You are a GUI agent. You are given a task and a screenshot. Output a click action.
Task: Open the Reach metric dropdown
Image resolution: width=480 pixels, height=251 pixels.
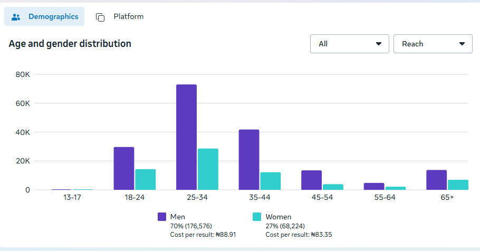[433, 44]
